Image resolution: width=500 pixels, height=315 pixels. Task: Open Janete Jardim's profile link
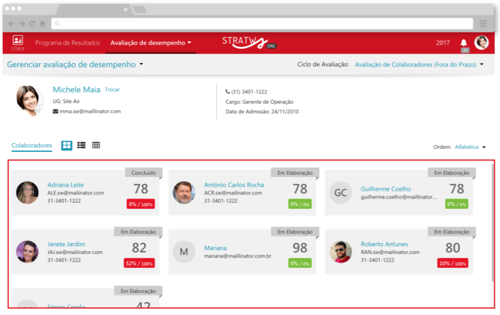point(66,244)
